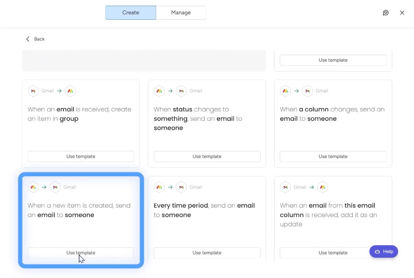Click the arrow icon in 'Every time period' card
This screenshot has height=278, width=414.
(x=170, y=187)
